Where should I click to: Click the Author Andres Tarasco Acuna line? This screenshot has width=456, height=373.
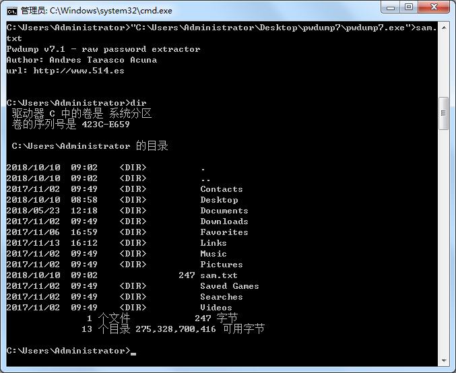(82, 60)
